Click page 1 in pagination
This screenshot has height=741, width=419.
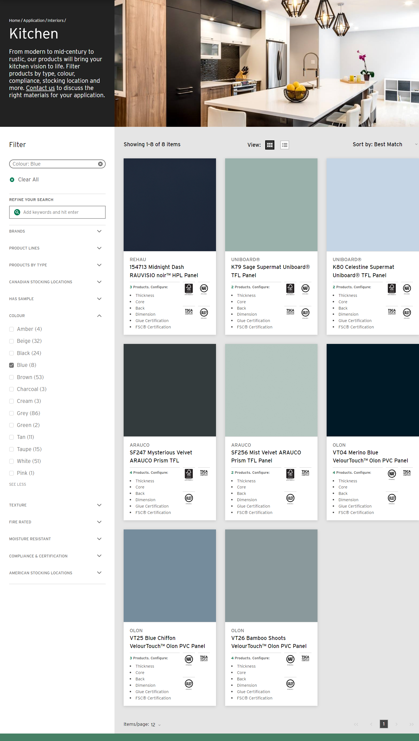point(384,724)
